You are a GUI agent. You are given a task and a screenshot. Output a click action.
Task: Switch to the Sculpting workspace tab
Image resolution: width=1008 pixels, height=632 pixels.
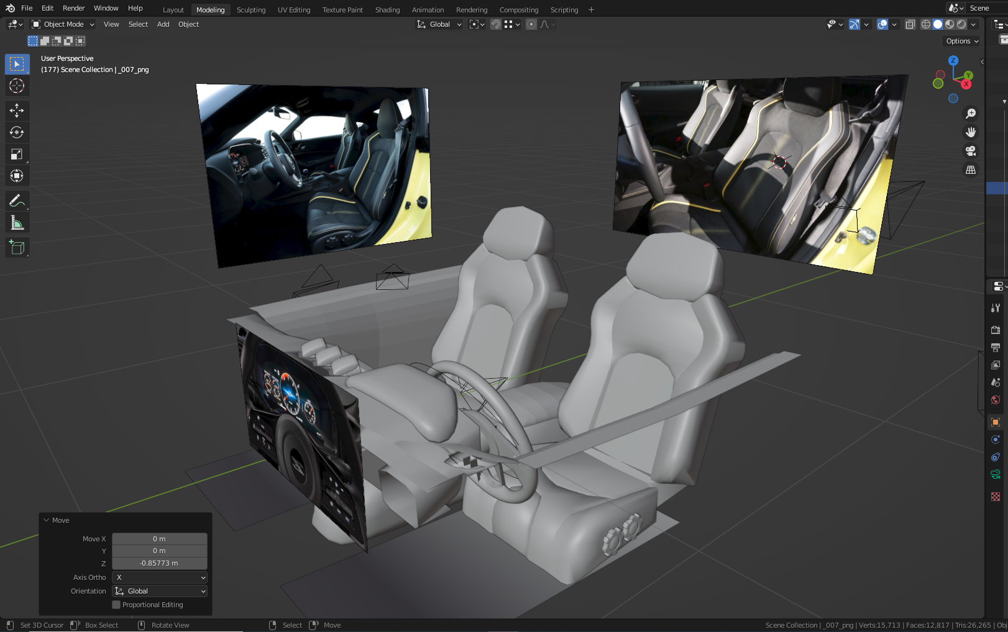coord(251,10)
